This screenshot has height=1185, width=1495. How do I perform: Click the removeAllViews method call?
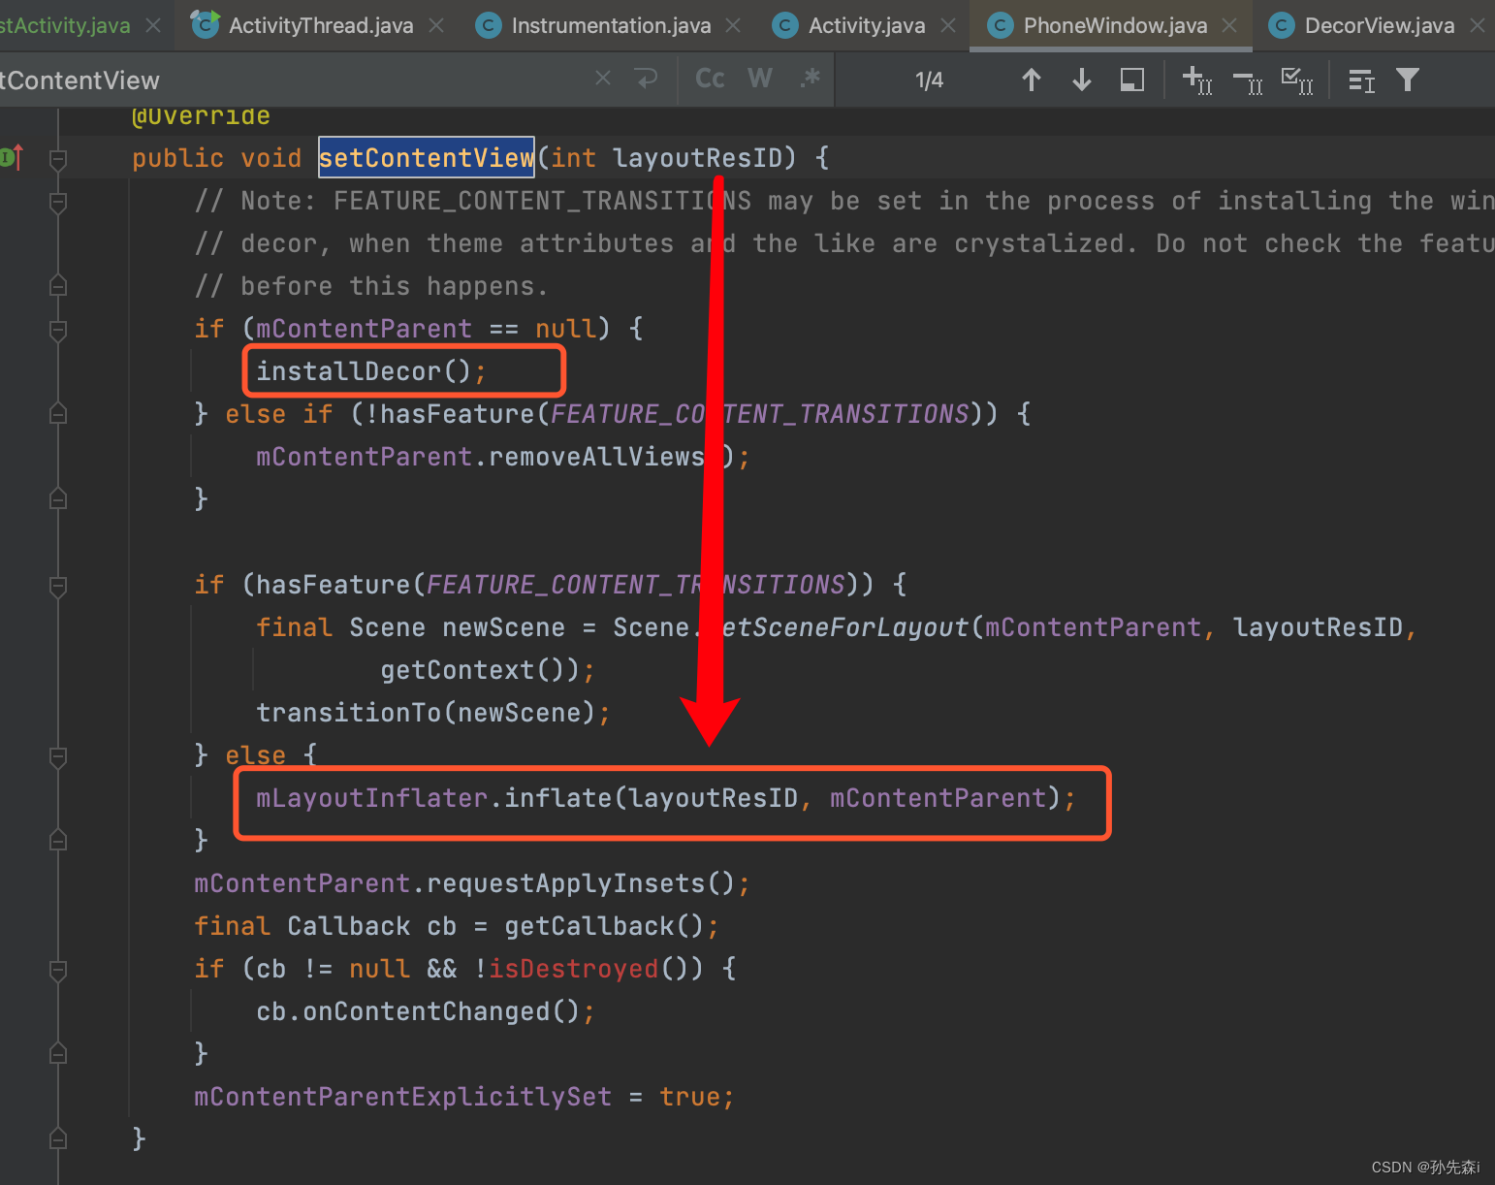pyautogui.click(x=597, y=457)
